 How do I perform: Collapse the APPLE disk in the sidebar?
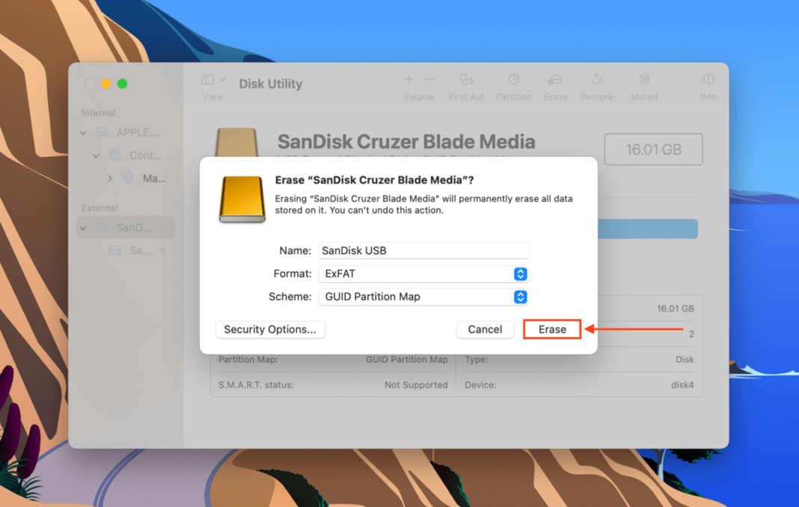coord(83,132)
